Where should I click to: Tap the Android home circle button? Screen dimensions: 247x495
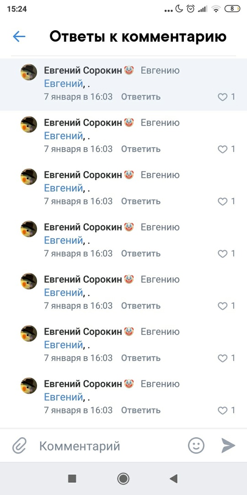pos(123,478)
